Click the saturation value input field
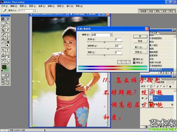 click(118, 46)
